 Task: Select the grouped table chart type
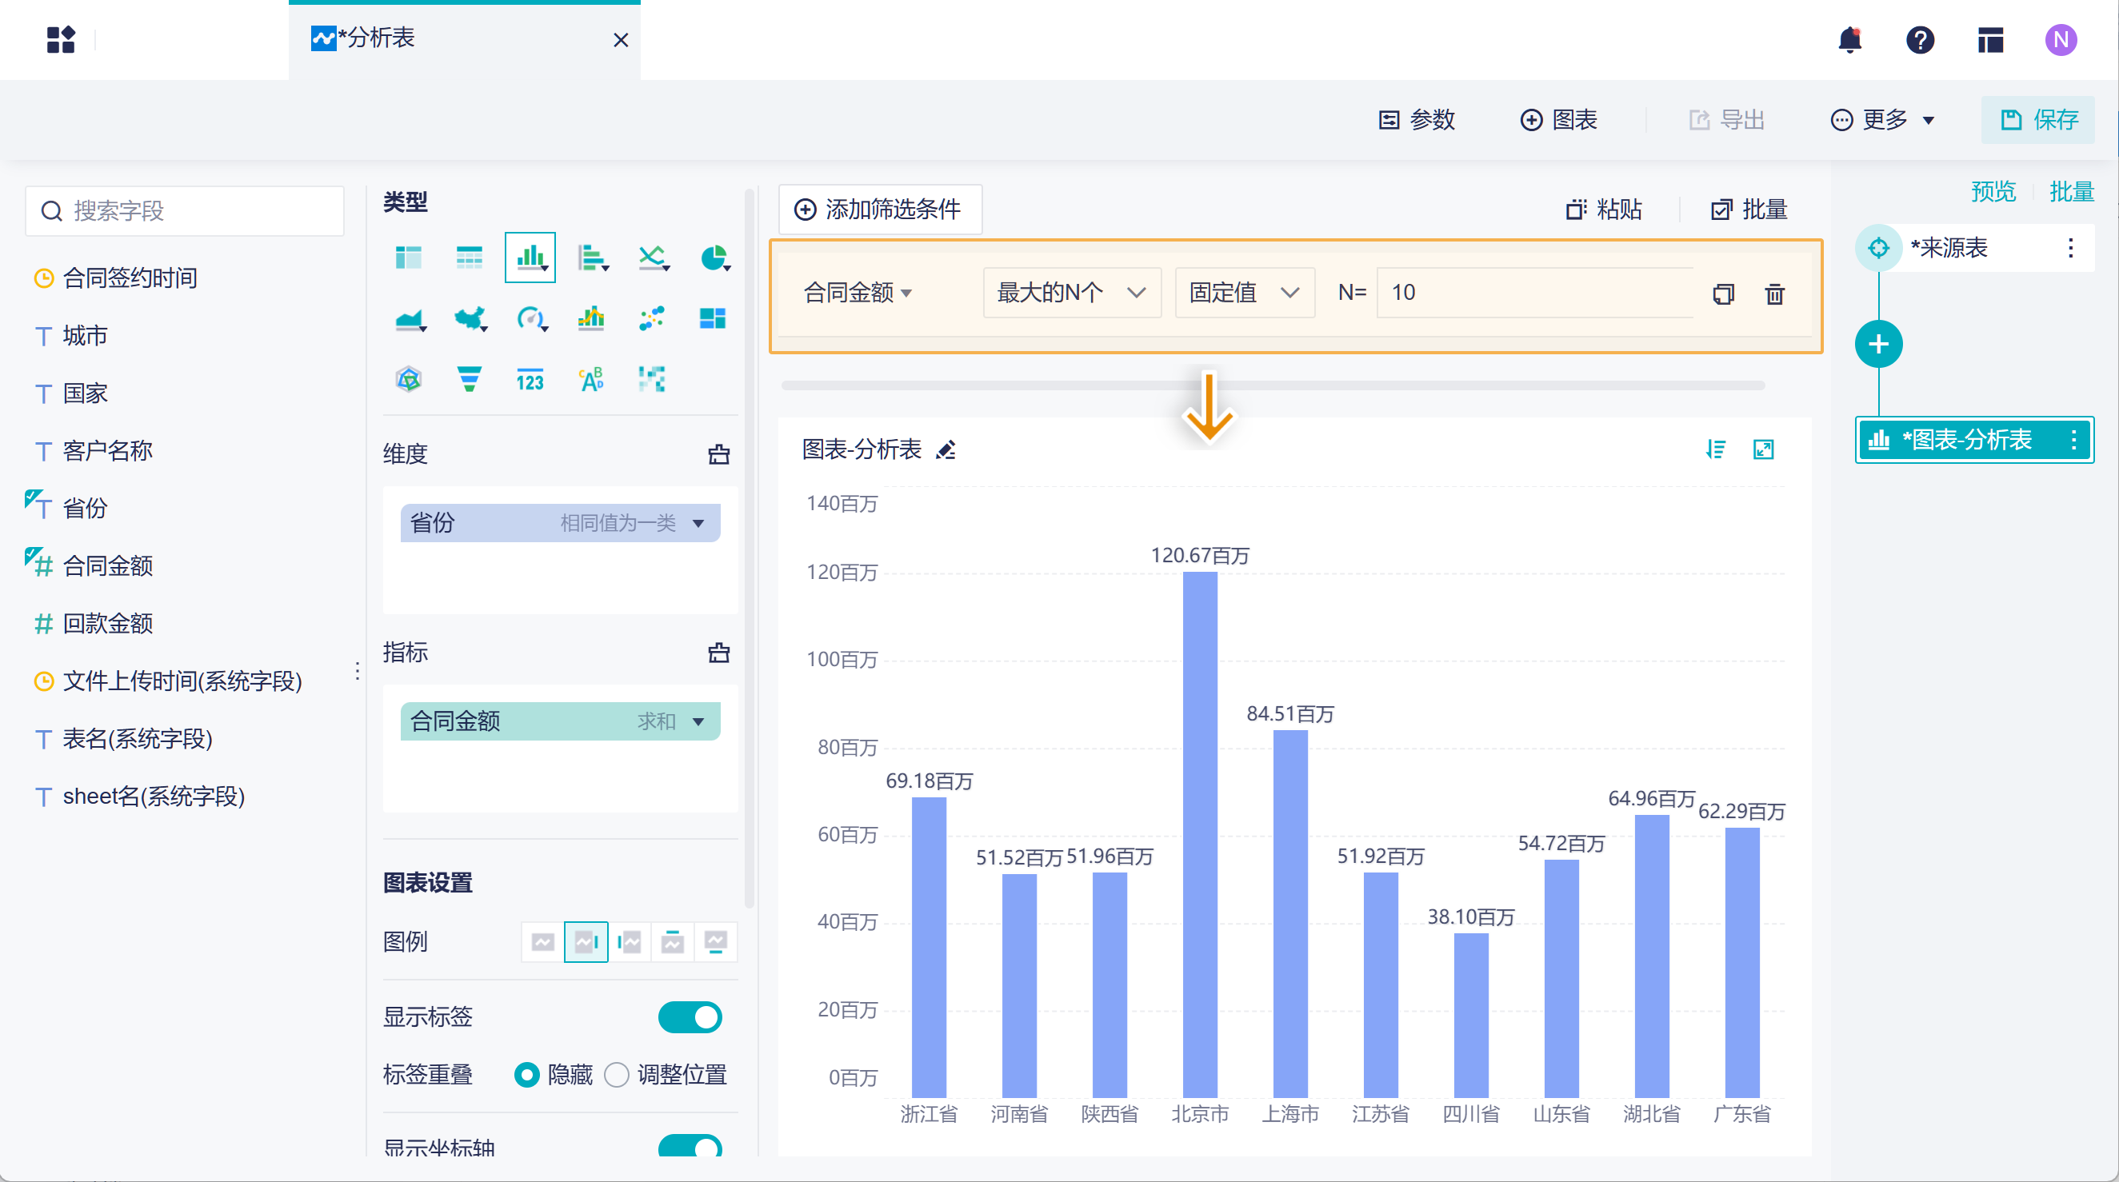(409, 258)
